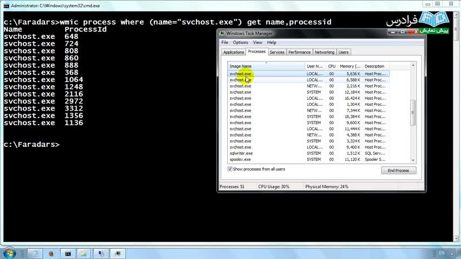Image resolution: width=461 pixels, height=259 pixels.
Task: Sort by Image Name column header
Action: point(266,66)
